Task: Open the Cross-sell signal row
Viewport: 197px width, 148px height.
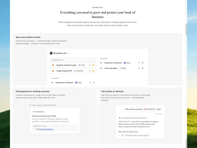Action: 122,68
